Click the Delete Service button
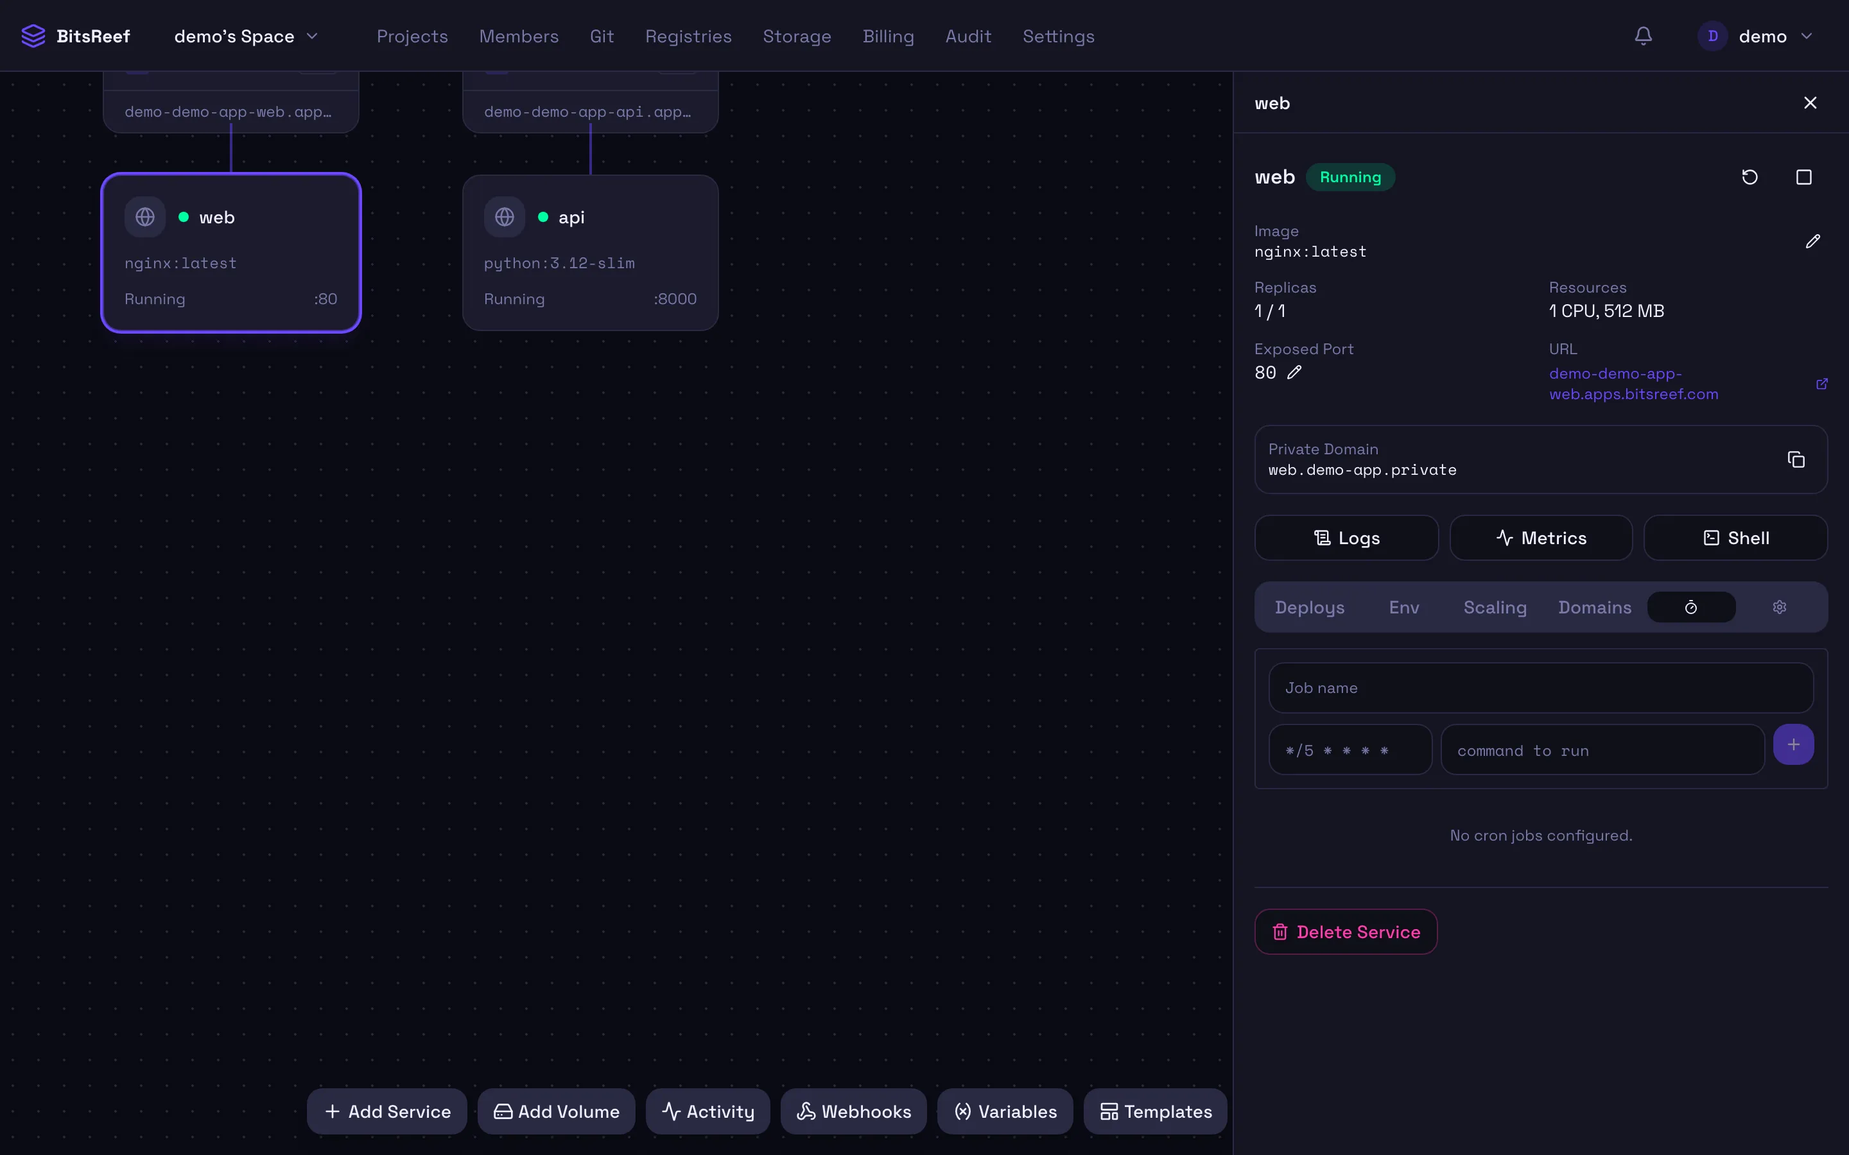The height and width of the screenshot is (1155, 1849). [1346, 932]
